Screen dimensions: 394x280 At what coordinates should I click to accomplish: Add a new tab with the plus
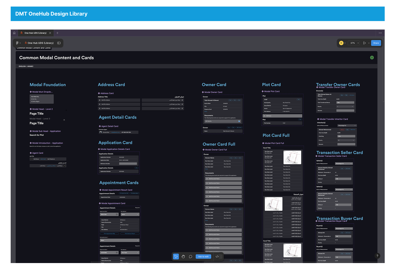pyautogui.click(x=57, y=33)
